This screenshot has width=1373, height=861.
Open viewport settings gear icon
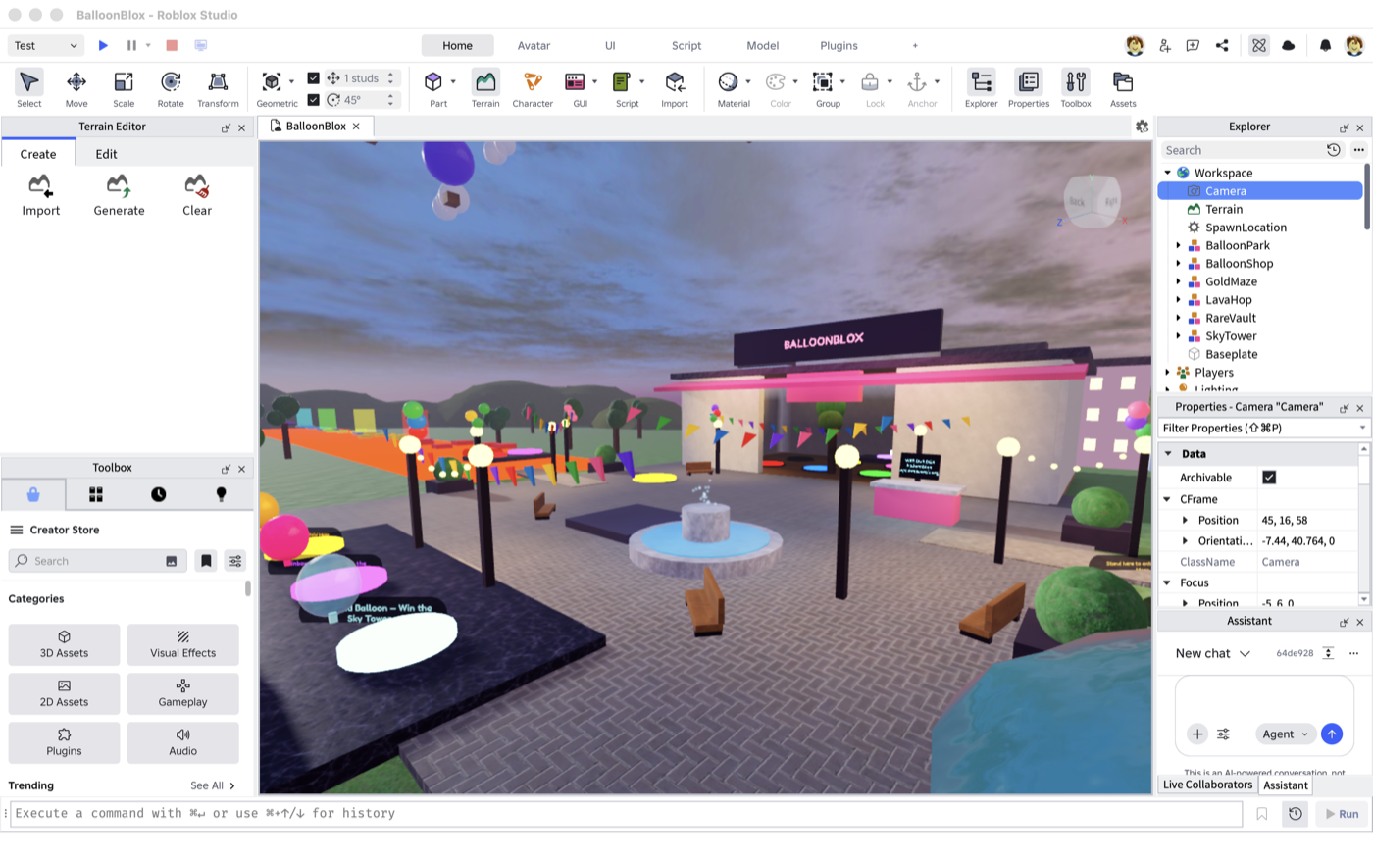(x=1142, y=127)
